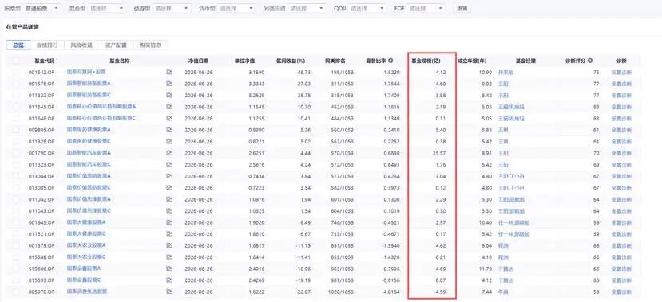Sort by the 区间收益(%) column header
This screenshot has height=302, width=662.
[x=291, y=61]
